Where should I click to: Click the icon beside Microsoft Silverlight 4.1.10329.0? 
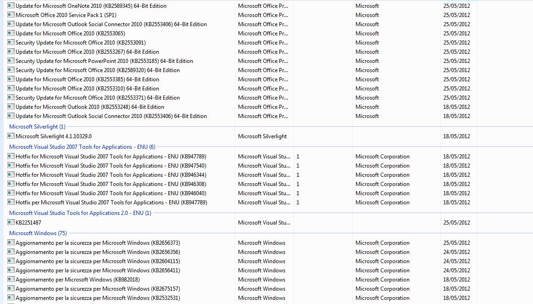tap(11, 136)
